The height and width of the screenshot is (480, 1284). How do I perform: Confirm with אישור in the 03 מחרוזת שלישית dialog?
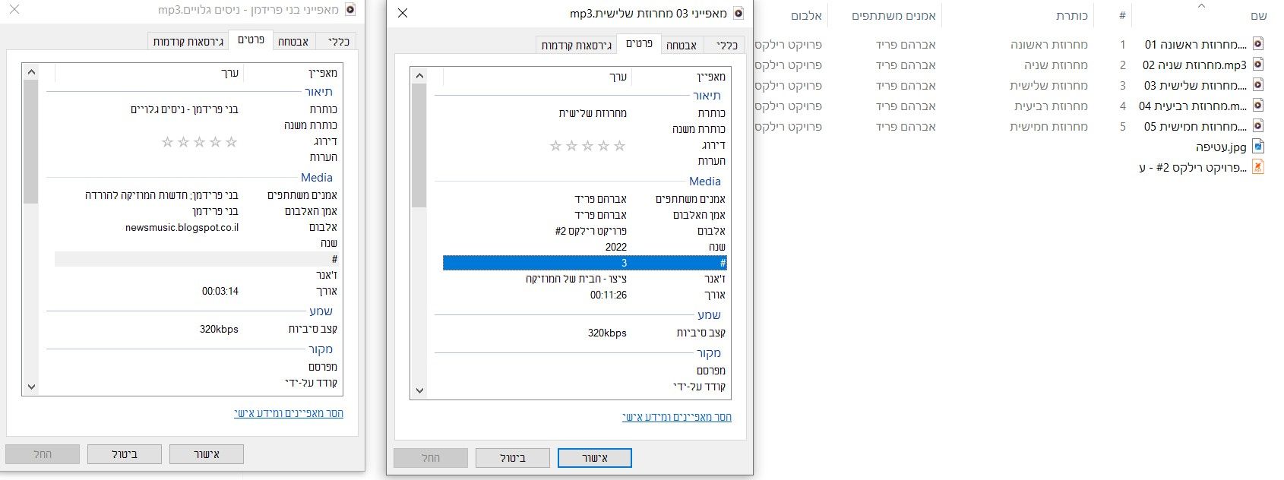(x=595, y=457)
